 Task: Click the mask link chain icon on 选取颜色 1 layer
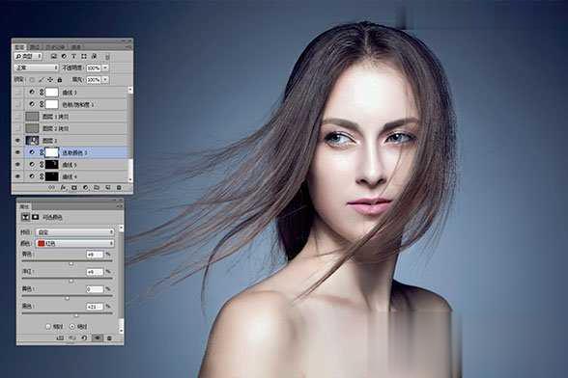tap(42, 152)
